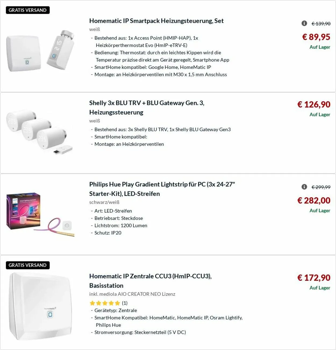Open the (1) review count link
This screenshot has width=336, height=350.
[x=125, y=303]
